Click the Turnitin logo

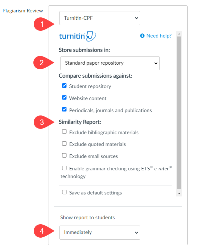[77, 36]
